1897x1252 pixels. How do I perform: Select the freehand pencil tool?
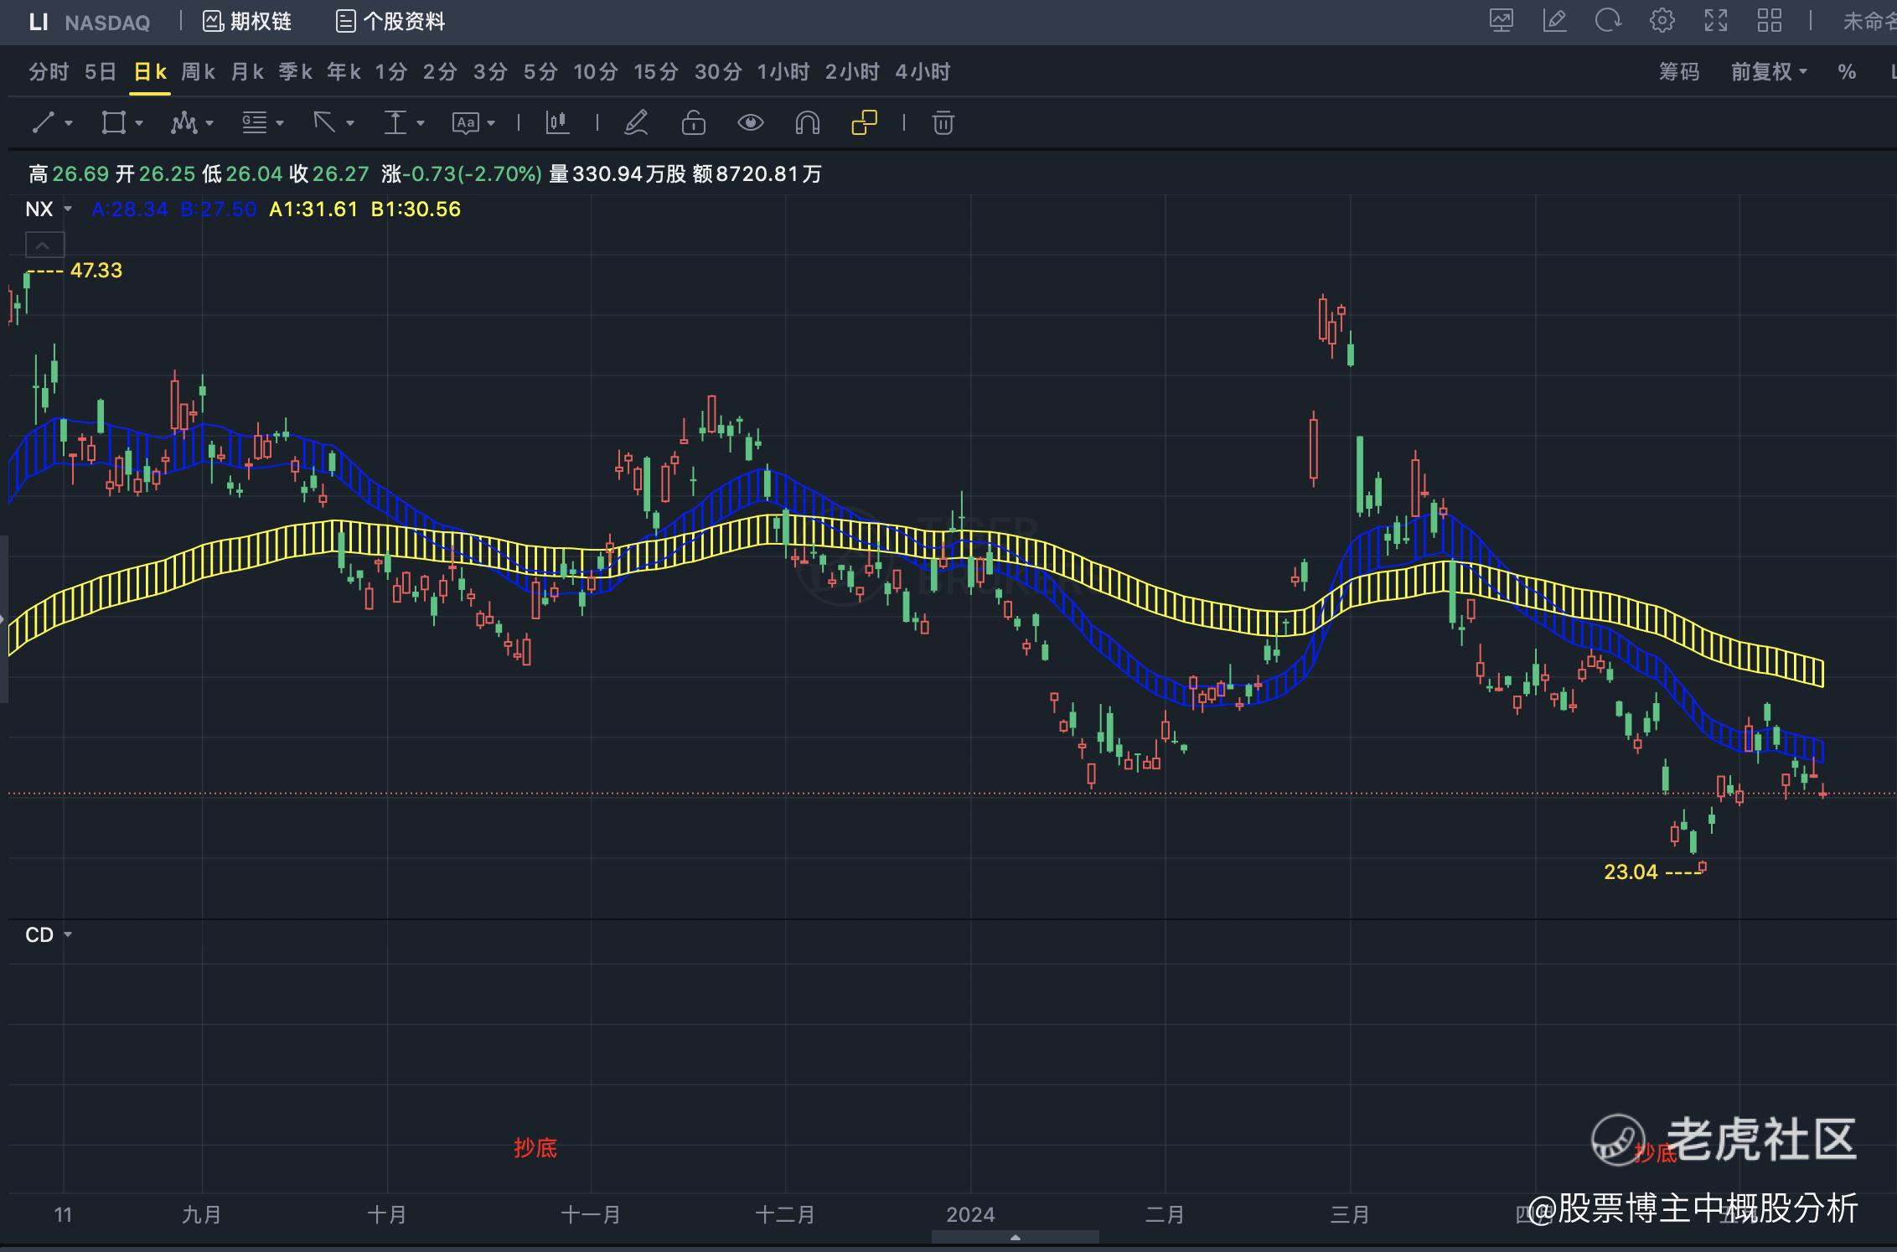click(x=636, y=123)
